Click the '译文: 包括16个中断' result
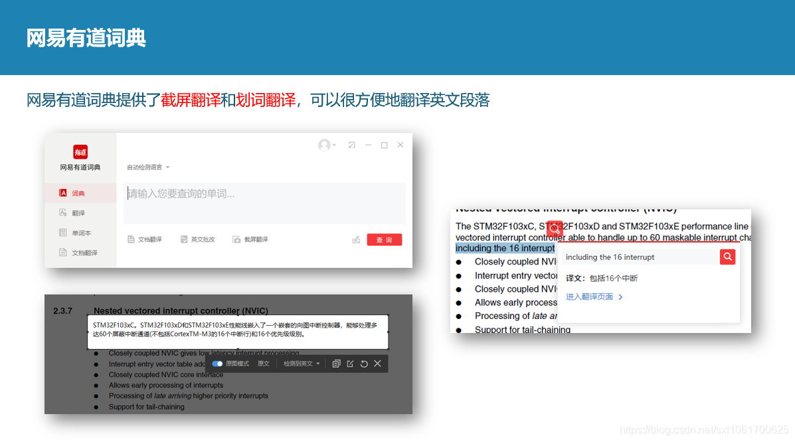The height and width of the screenshot is (442, 795). pyautogui.click(x=602, y=278)
